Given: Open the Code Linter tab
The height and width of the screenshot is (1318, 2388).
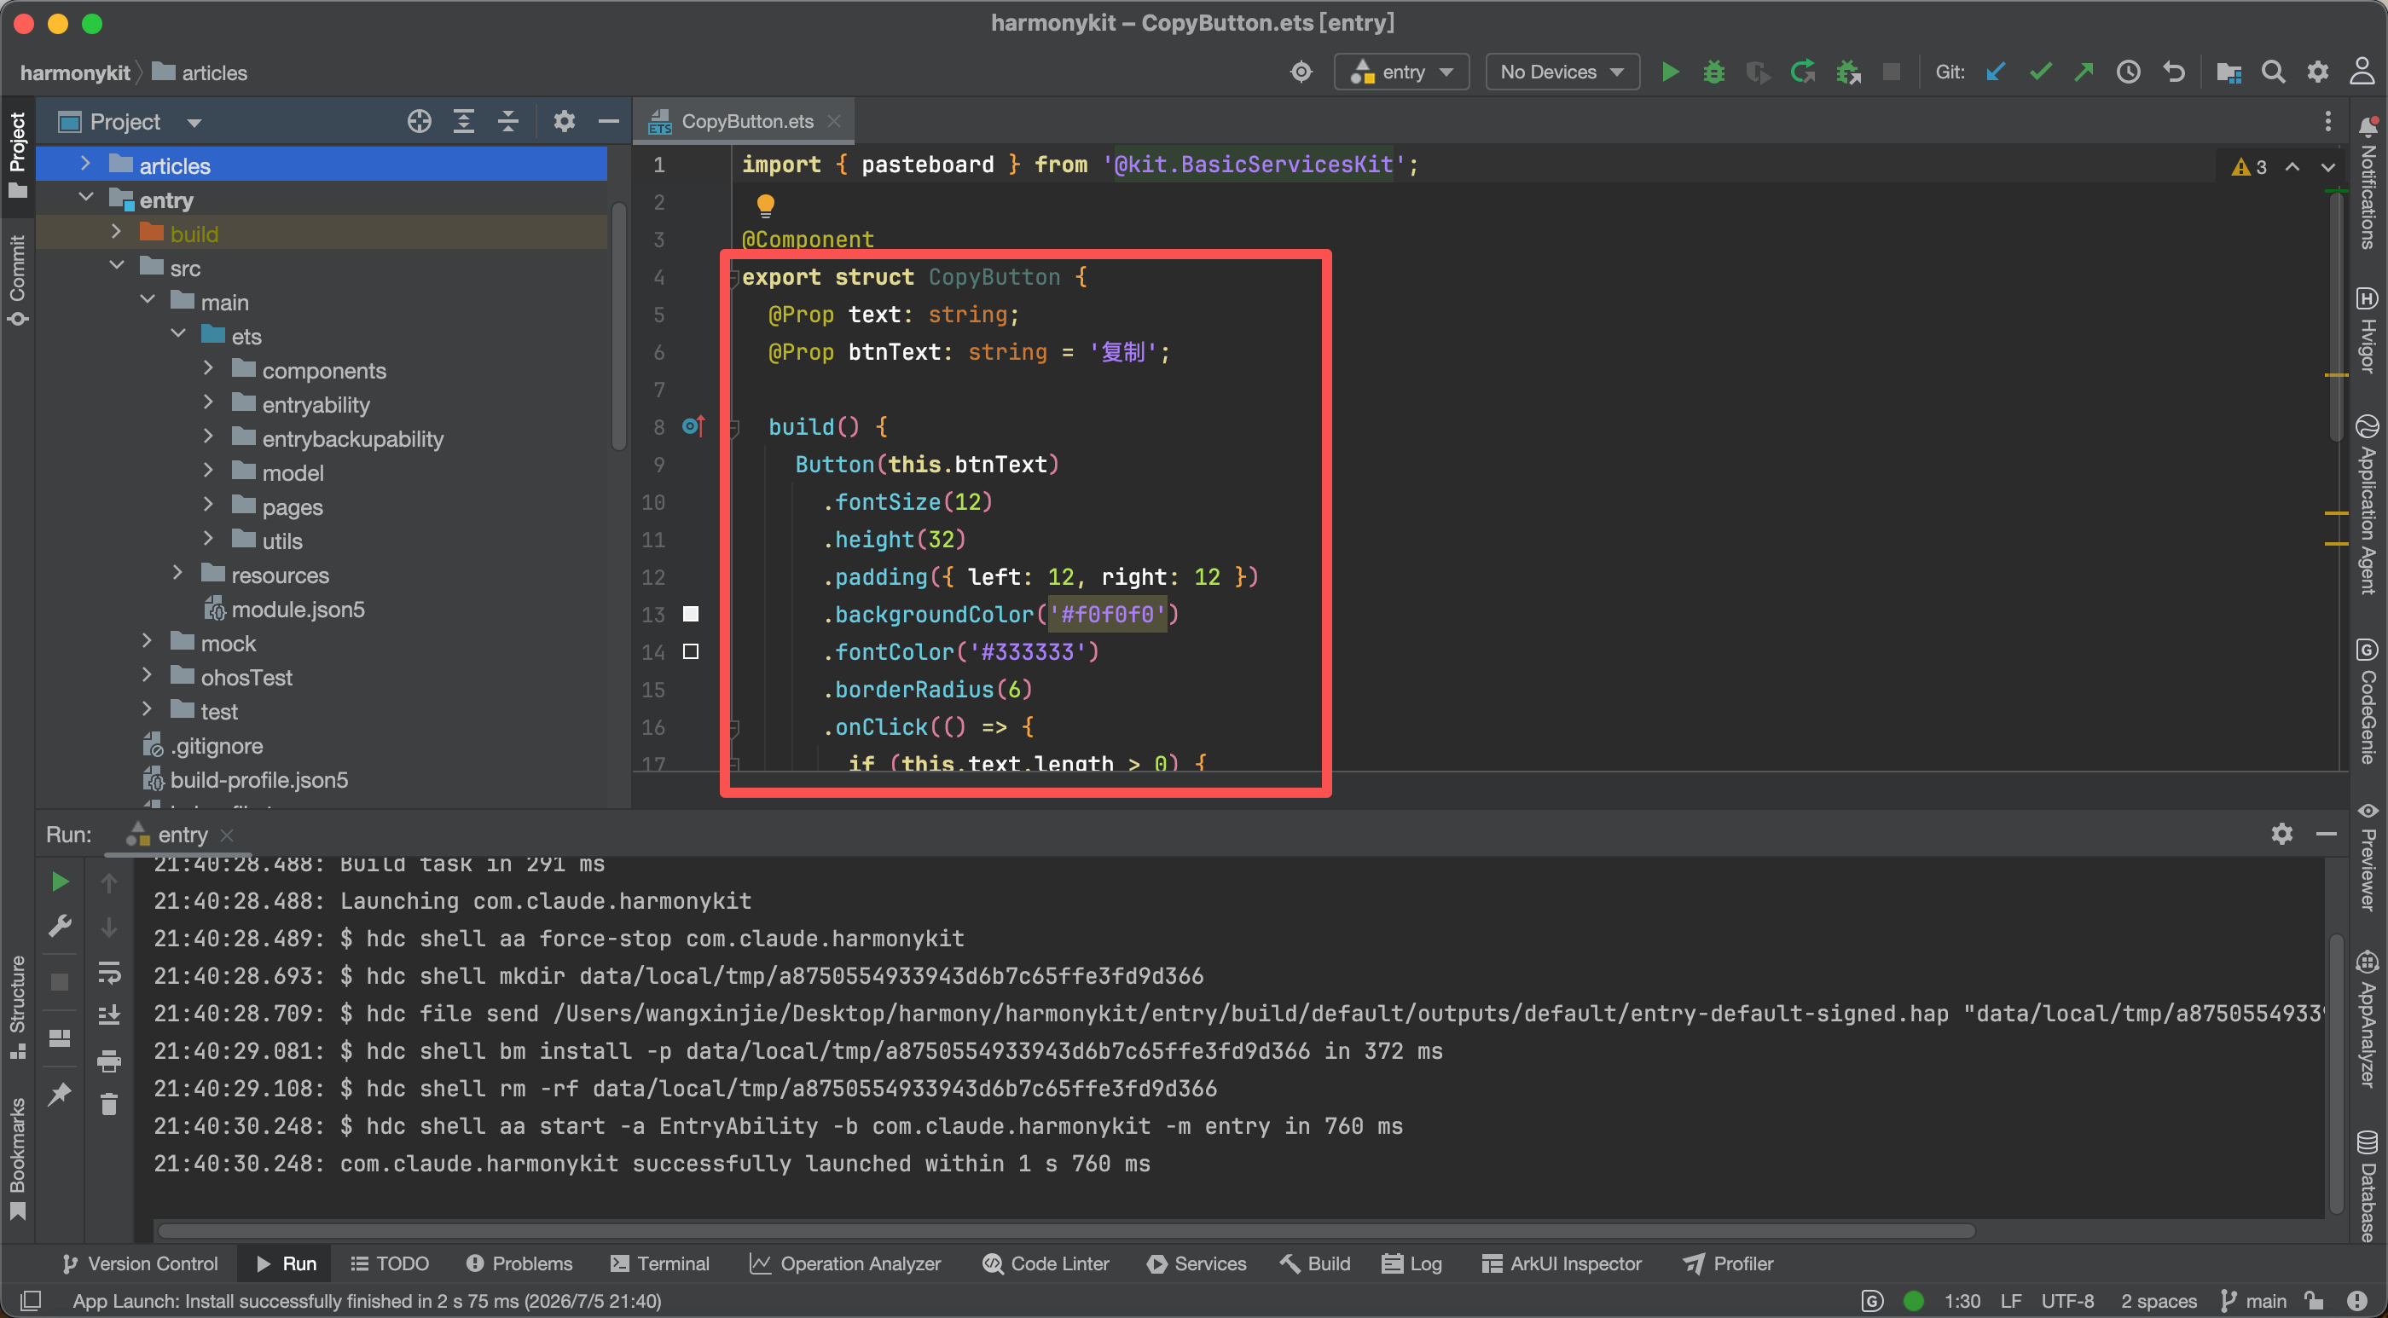Looking at the screenshot, I should tap(1046, 1263).
